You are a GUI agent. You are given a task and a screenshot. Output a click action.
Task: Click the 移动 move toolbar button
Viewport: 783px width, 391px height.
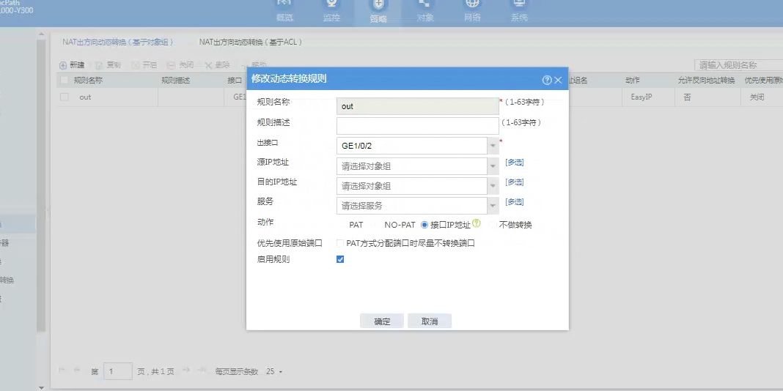253,65
